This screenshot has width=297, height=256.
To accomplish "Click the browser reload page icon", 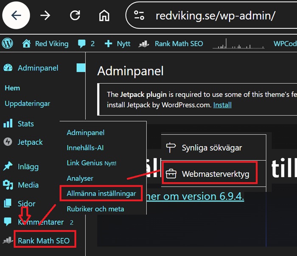I will tap(75, 16).
